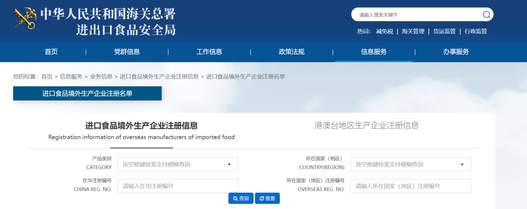Open the 信息服务 menu

(374, 52)
